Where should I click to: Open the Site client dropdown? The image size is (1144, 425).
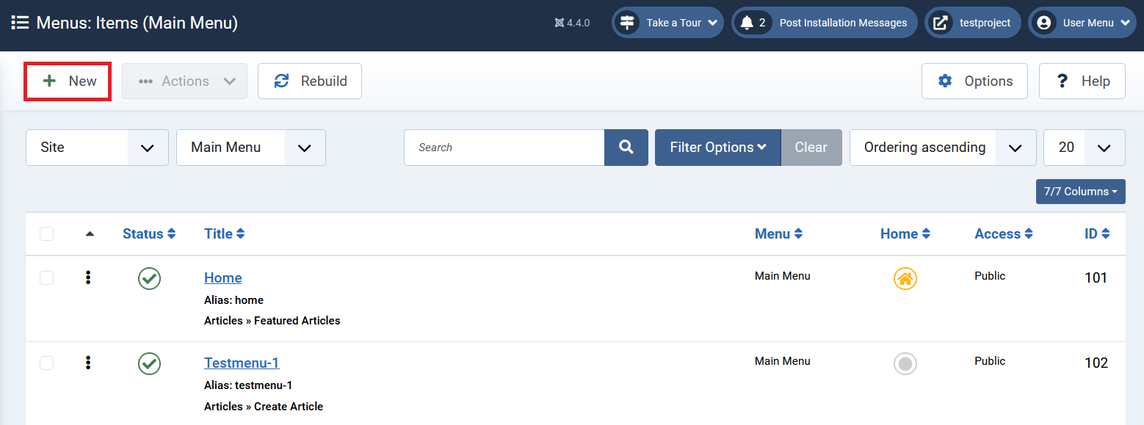tap(97, 148)
